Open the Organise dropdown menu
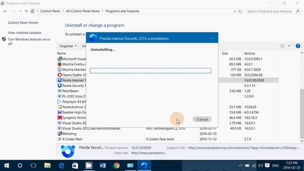Screen dimensions: 304x171 [68, 46]
